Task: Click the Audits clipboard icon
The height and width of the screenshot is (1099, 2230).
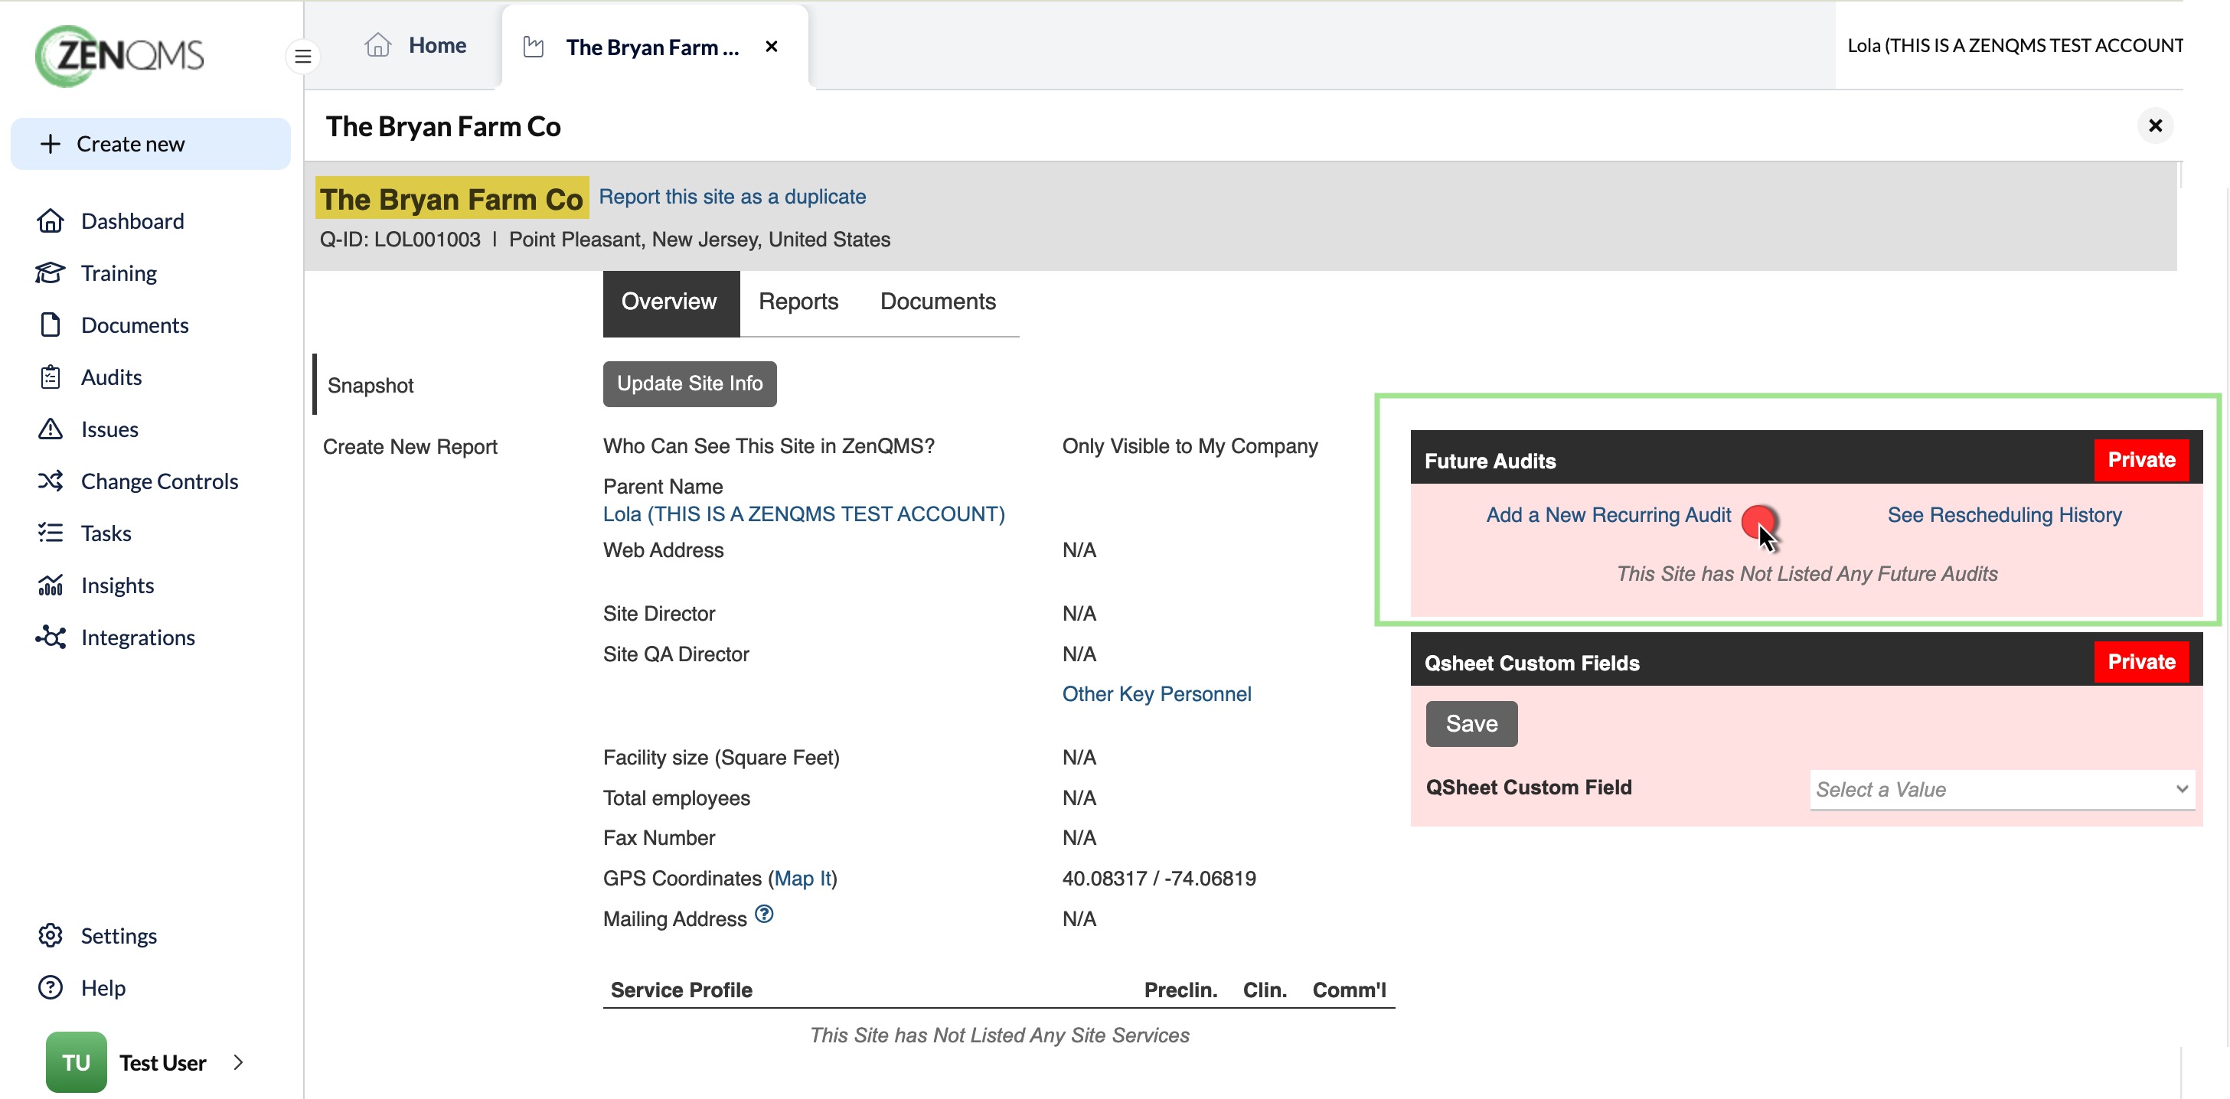Action: tap(51, 377)
